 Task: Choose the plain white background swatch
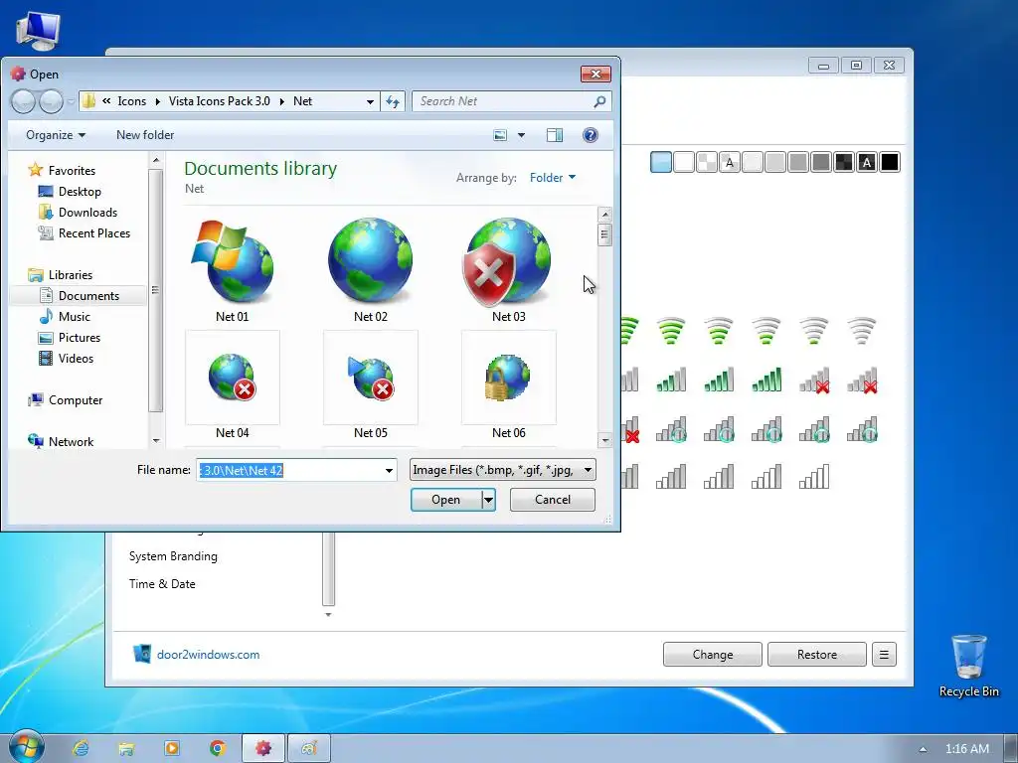[x=684, y=162]
